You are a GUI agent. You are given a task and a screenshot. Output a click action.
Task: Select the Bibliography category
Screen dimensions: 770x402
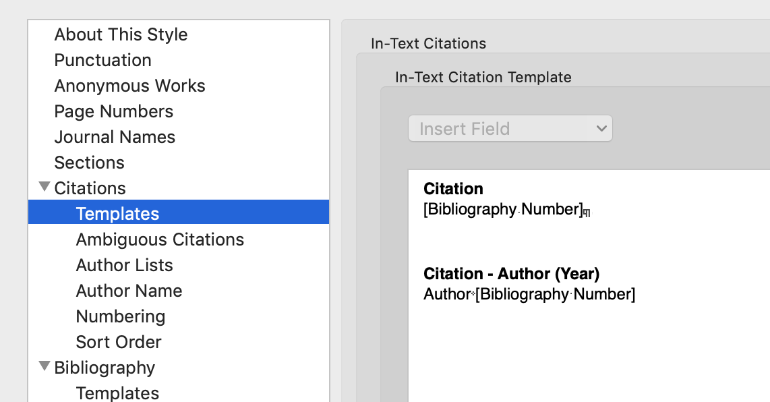coord(105,368)
